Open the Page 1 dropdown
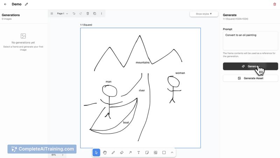 (63, 14)
